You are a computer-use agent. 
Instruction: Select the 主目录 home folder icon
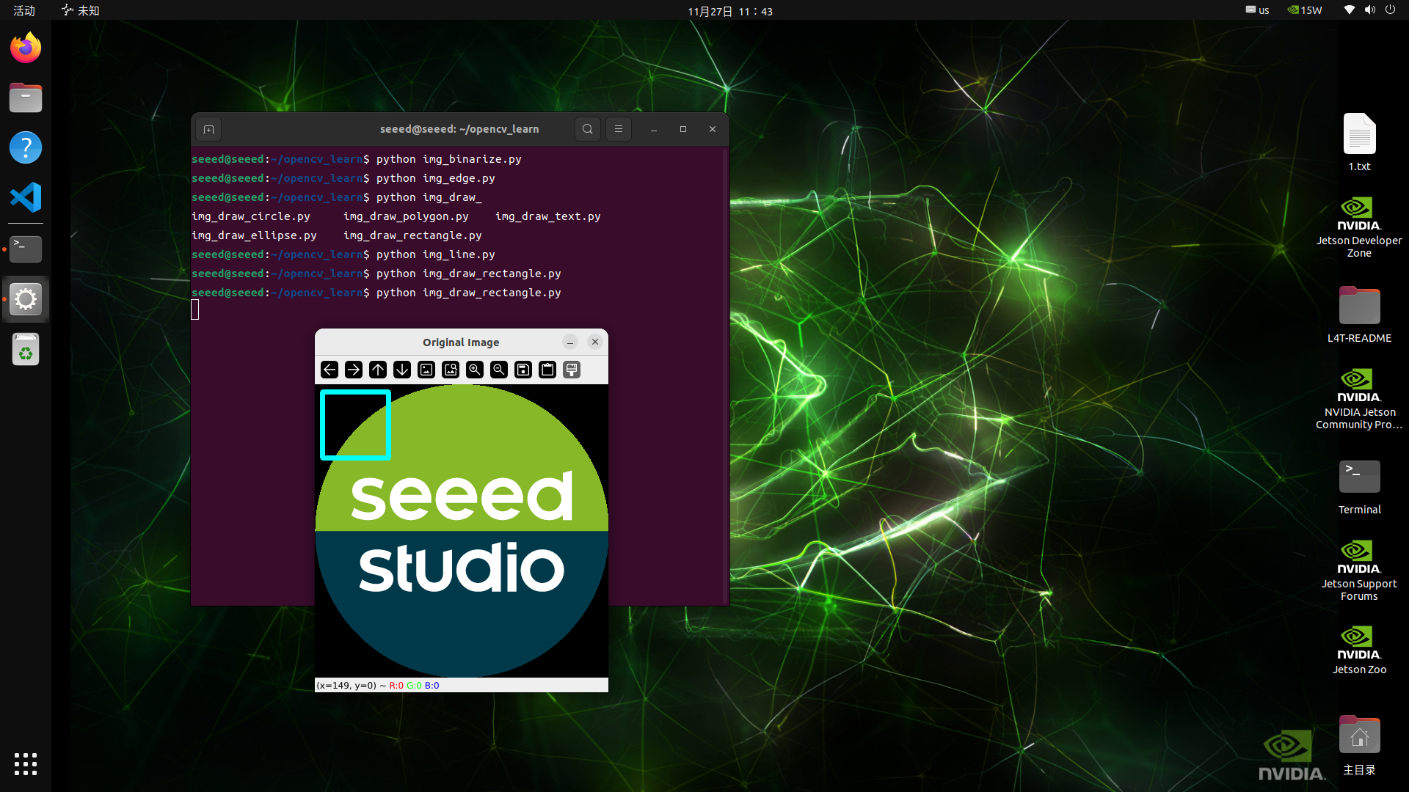pos(1359,745)
